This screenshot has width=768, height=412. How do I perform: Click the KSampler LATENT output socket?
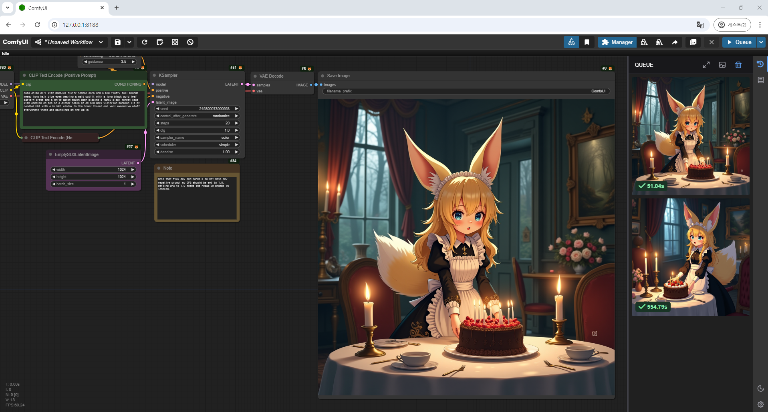coord(242,84)
